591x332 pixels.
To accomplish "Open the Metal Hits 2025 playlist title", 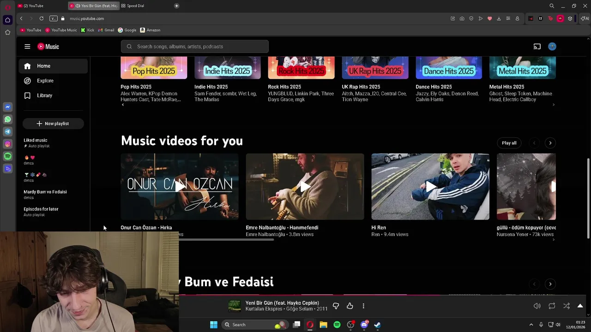I will [x=507, y=87].
